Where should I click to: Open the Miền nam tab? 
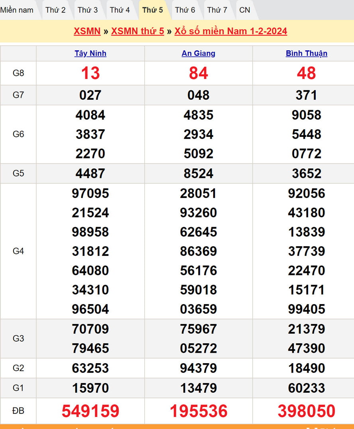coord(17,10)
